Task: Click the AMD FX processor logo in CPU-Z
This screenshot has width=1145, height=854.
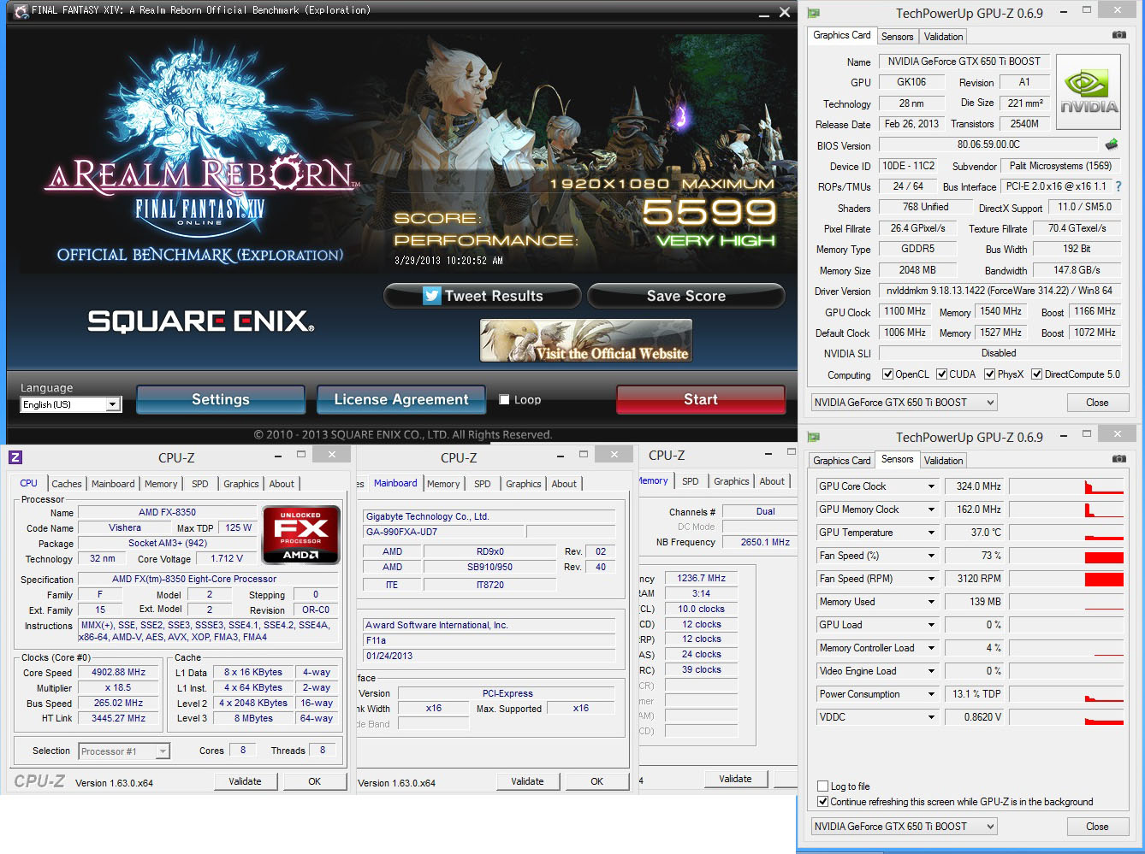Action: [301, 534]
